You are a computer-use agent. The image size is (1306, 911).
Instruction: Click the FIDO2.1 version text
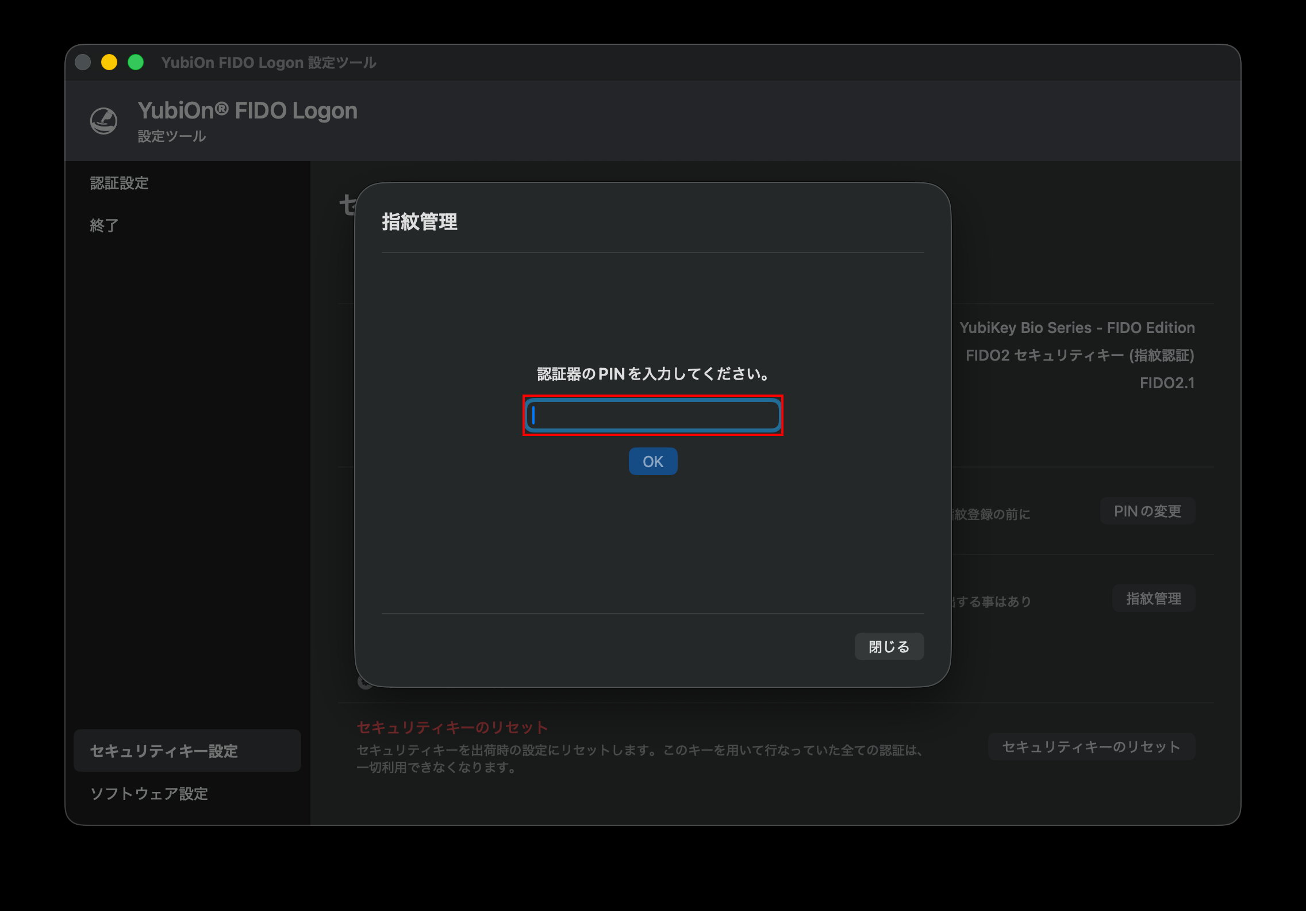[1167, 383]
